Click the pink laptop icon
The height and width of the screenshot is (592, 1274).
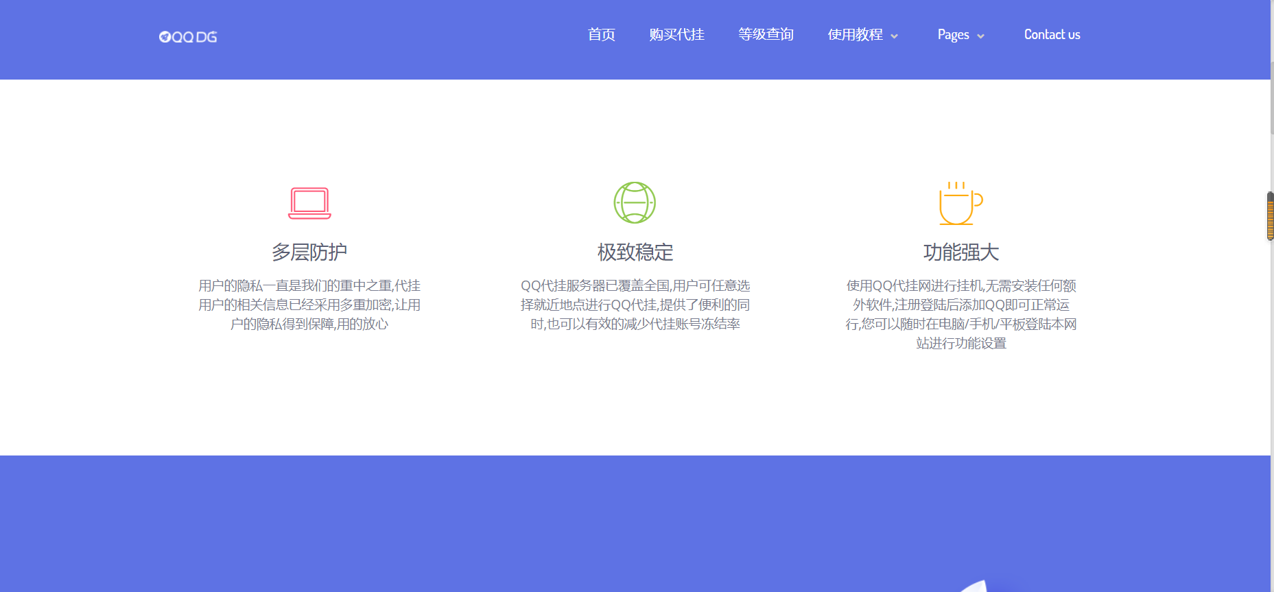pyautogui.click(x=309, y=203)
